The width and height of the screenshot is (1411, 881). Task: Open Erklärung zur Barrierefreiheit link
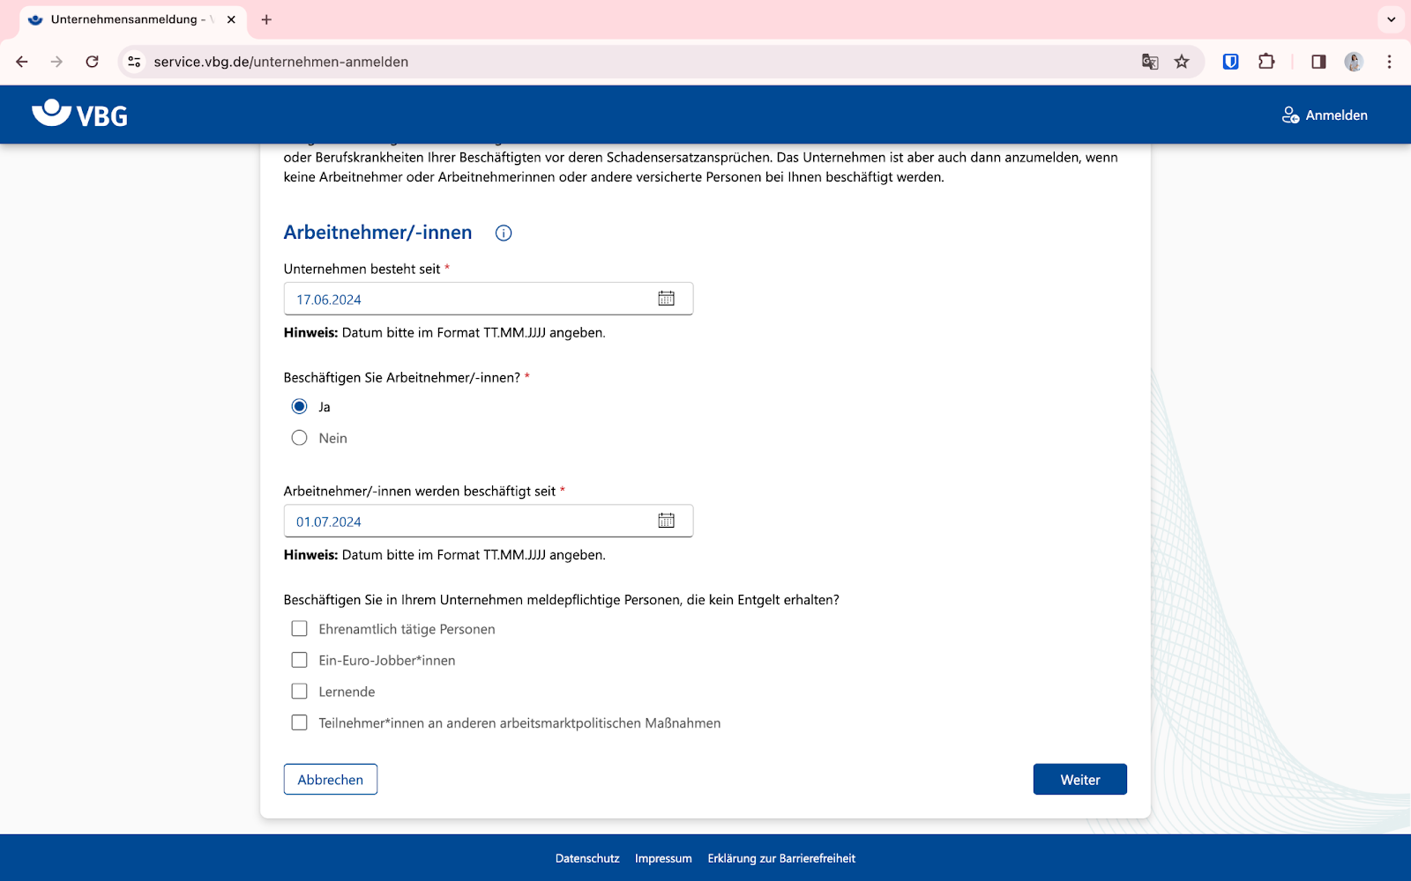tap(781, 859)
